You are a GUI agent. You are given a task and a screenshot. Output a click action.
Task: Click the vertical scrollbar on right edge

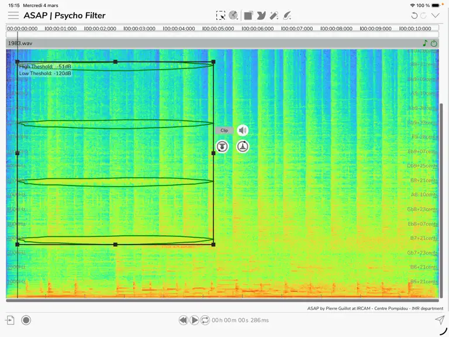[441, 201]
